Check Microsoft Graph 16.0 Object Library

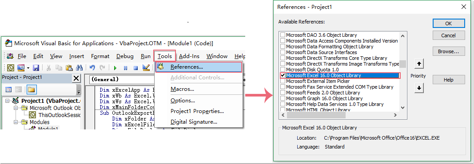tap(283, 98)
